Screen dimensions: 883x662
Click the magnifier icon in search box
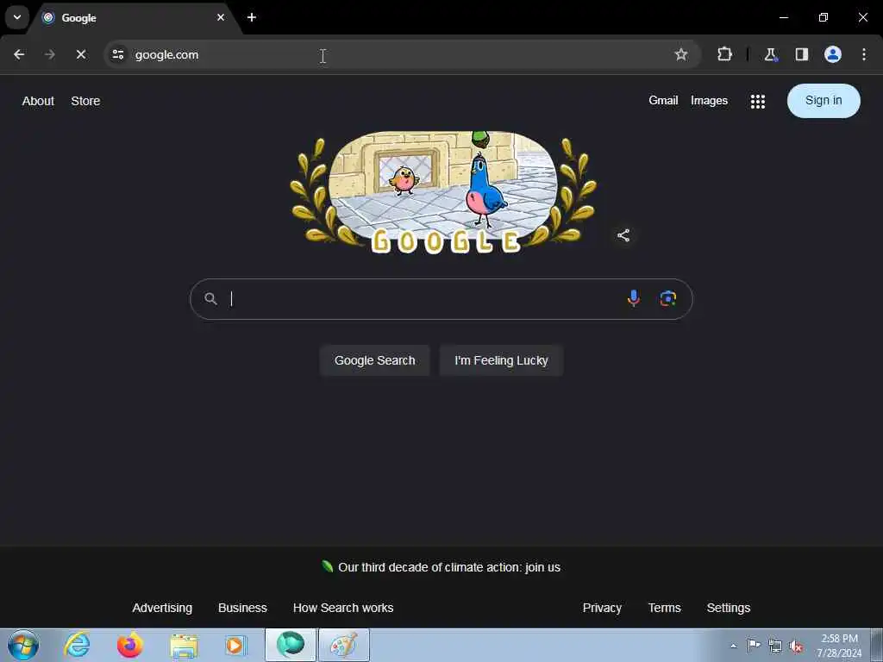[210, 299]
